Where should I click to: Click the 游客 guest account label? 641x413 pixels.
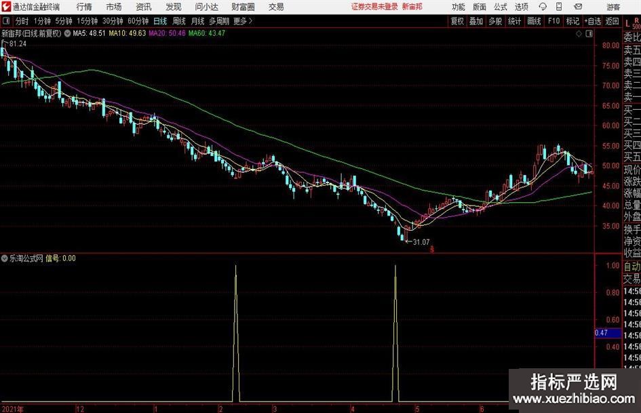613,7
